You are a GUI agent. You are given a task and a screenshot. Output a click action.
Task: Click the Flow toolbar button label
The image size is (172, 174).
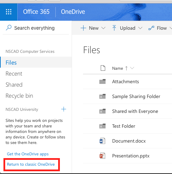coord(162,28)
